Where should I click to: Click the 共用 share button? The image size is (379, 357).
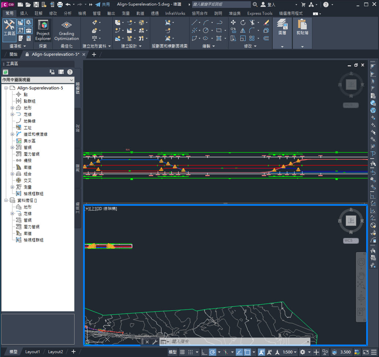coord(103,4)
